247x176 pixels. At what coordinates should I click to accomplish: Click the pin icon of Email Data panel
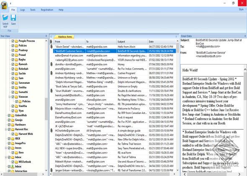click(x=245, y=36)
